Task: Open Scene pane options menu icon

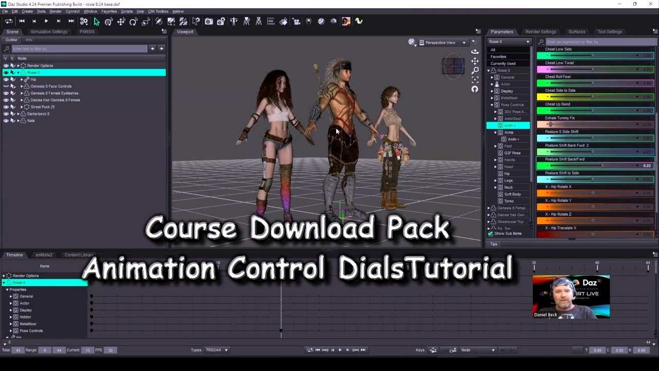Action: (x=164, y=31)
